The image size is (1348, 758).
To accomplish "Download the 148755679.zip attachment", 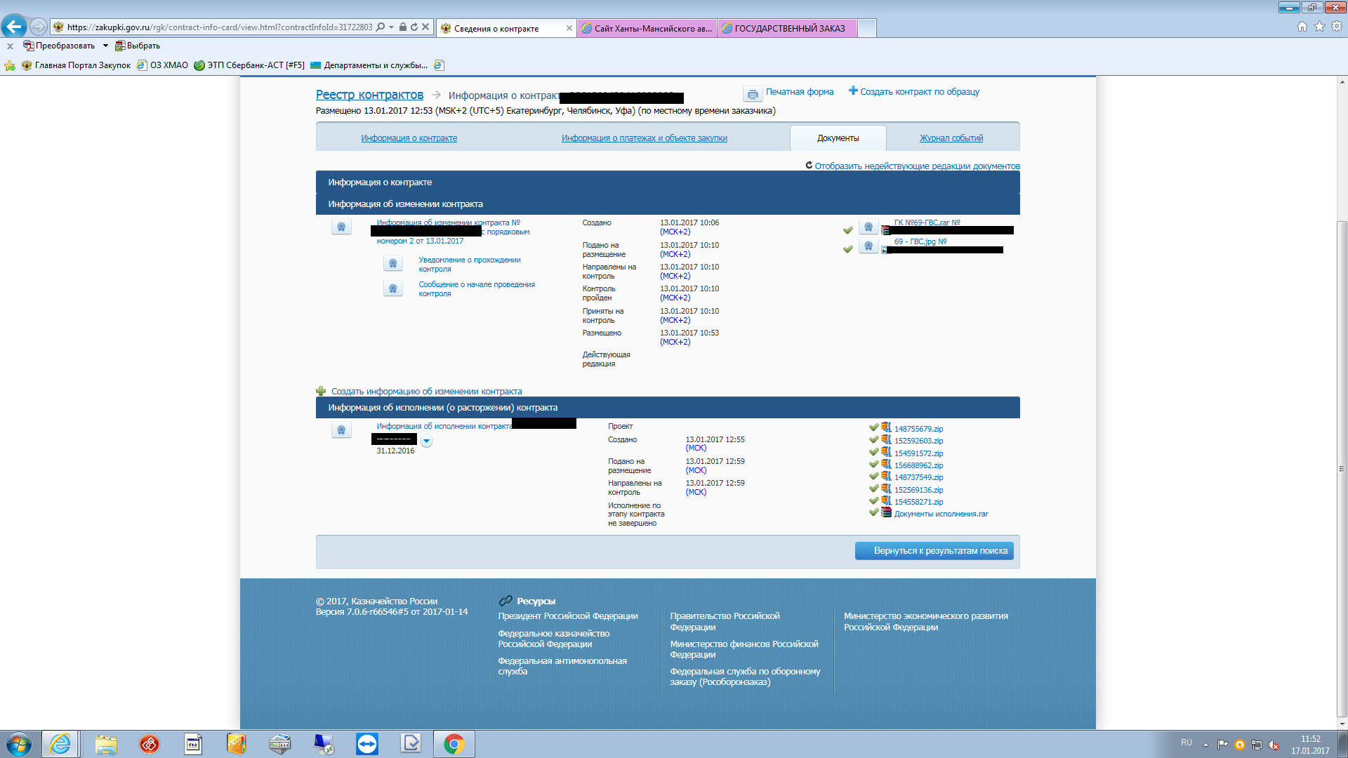I will click(x=918, y=429).
